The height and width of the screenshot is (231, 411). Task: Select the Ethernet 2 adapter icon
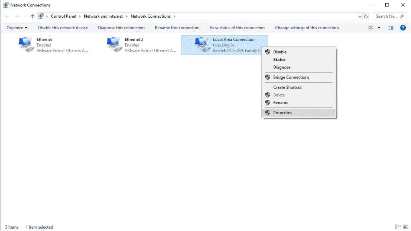114,45
